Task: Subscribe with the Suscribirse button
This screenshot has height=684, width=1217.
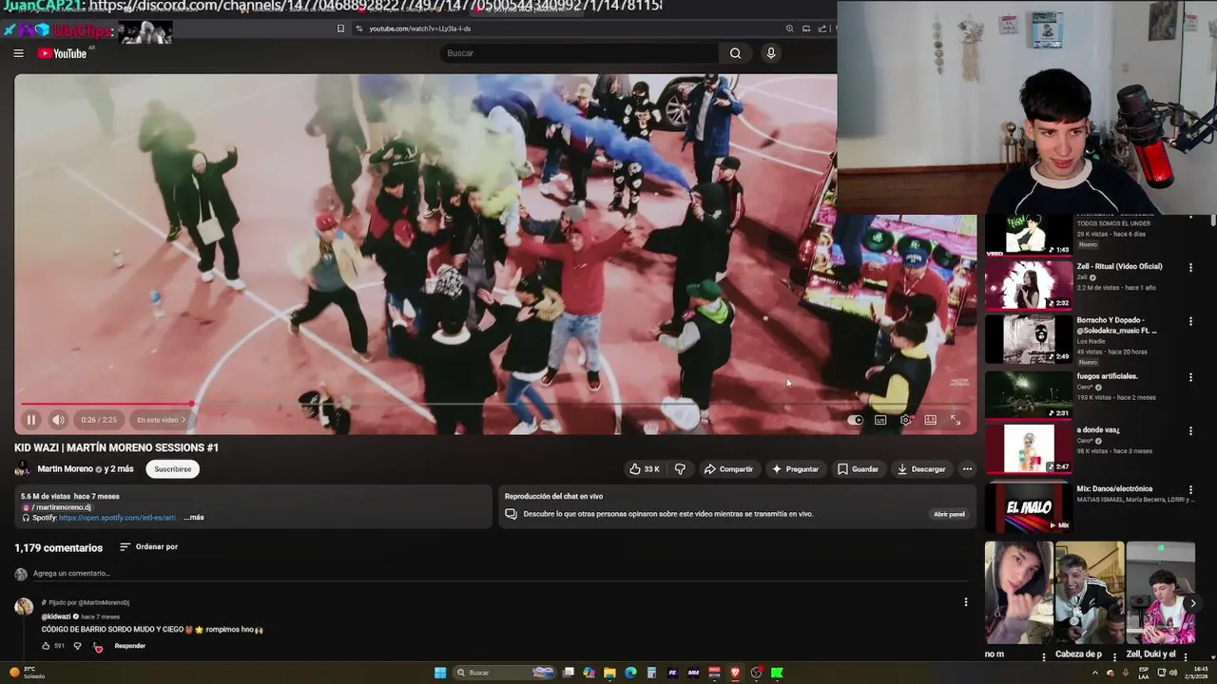Action: (x=173, y=469)
